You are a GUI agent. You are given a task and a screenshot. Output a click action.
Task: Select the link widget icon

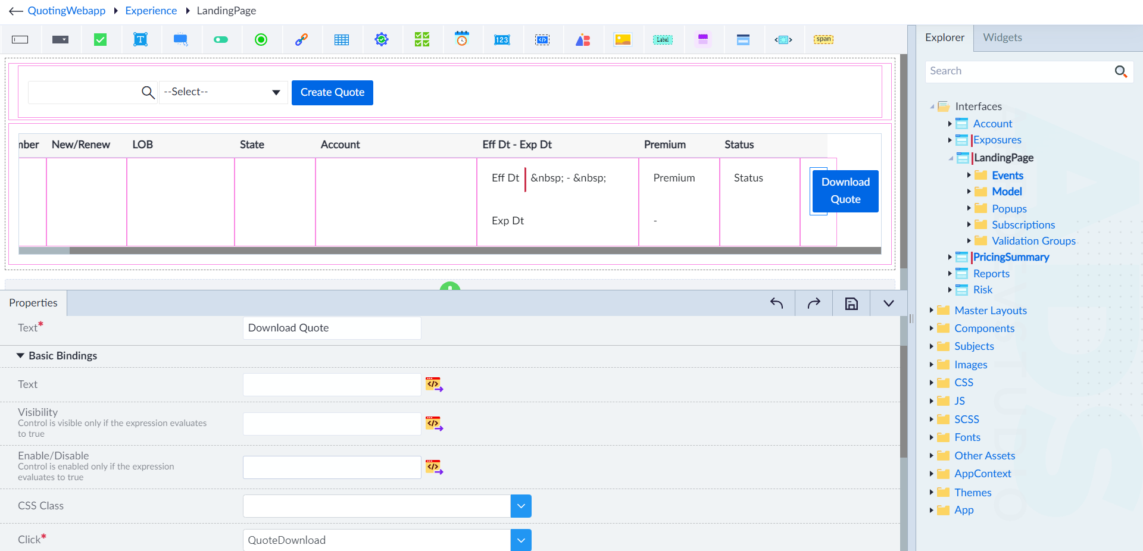pyautogui.click(x=301, y=40)
